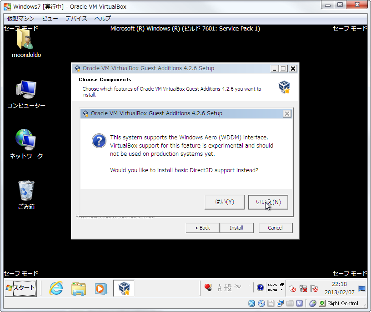Image resolution: width=371 pixels, height=312 pixels.
Task: Open the 仮想マシン menu
Action: 20,19
